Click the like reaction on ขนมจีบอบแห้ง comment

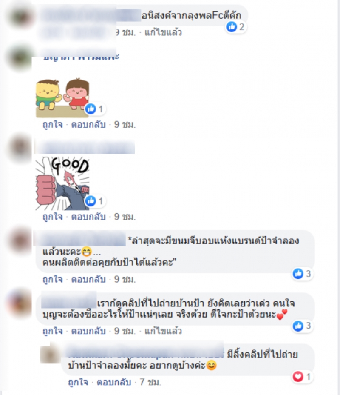point(298,274)
